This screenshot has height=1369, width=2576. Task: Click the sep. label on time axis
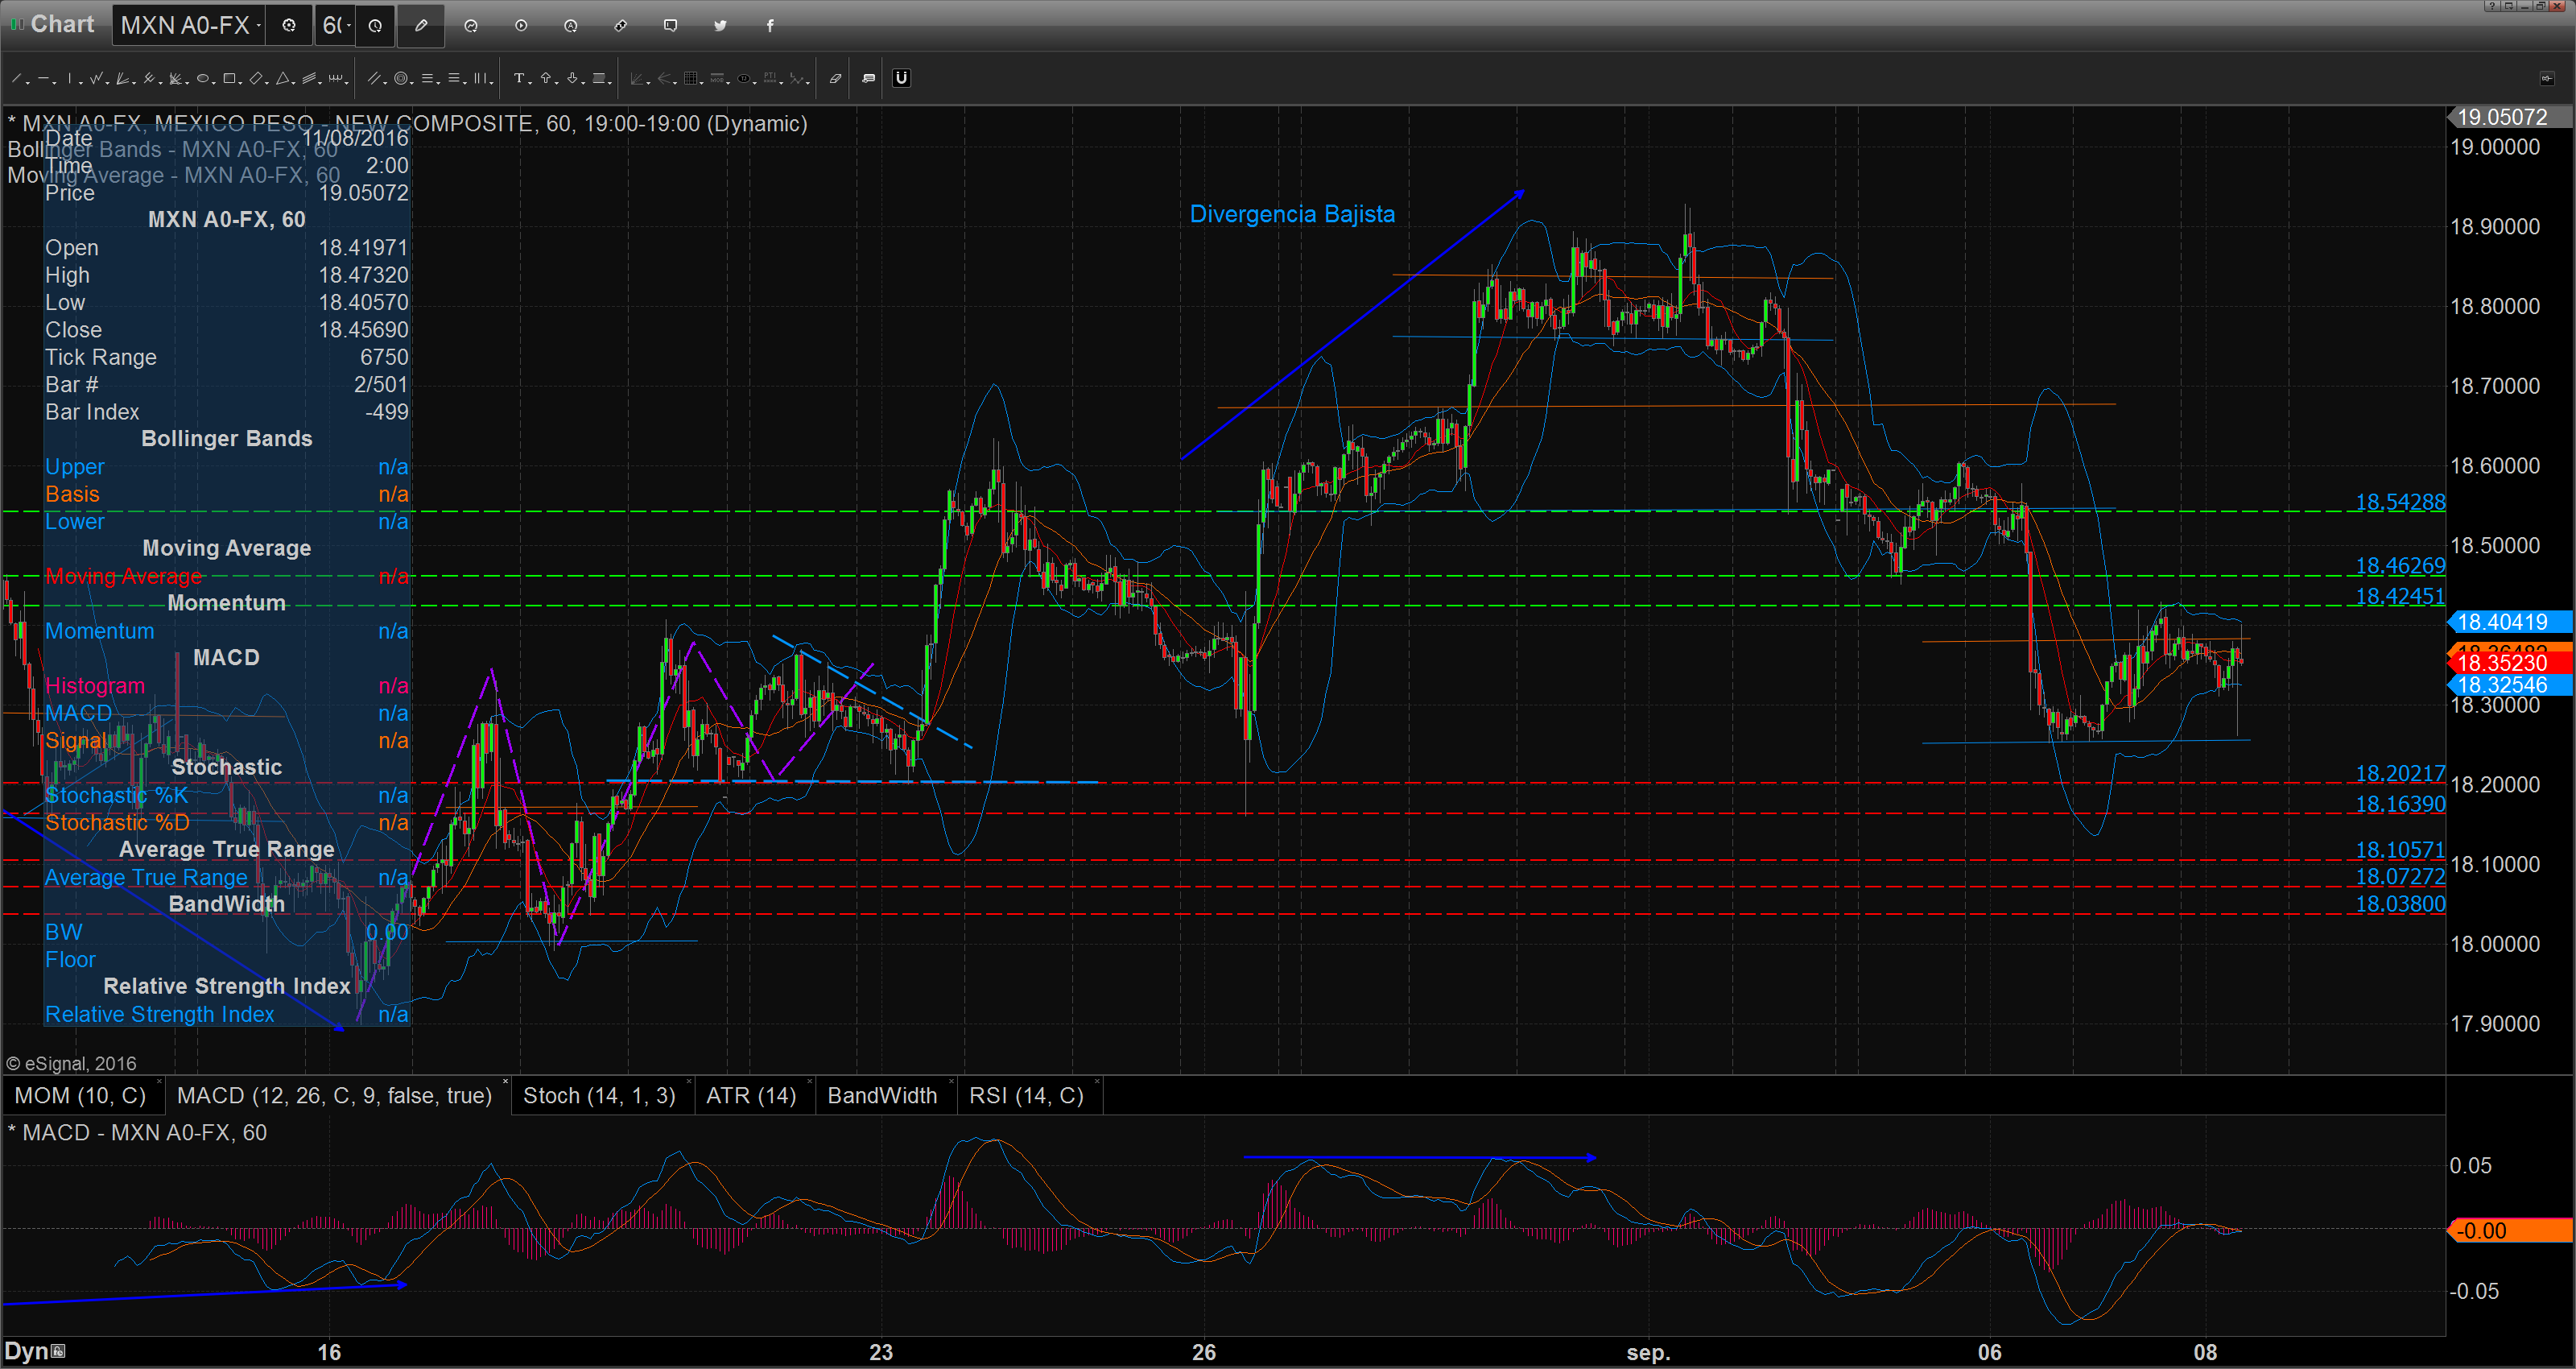point(1648,1353)
